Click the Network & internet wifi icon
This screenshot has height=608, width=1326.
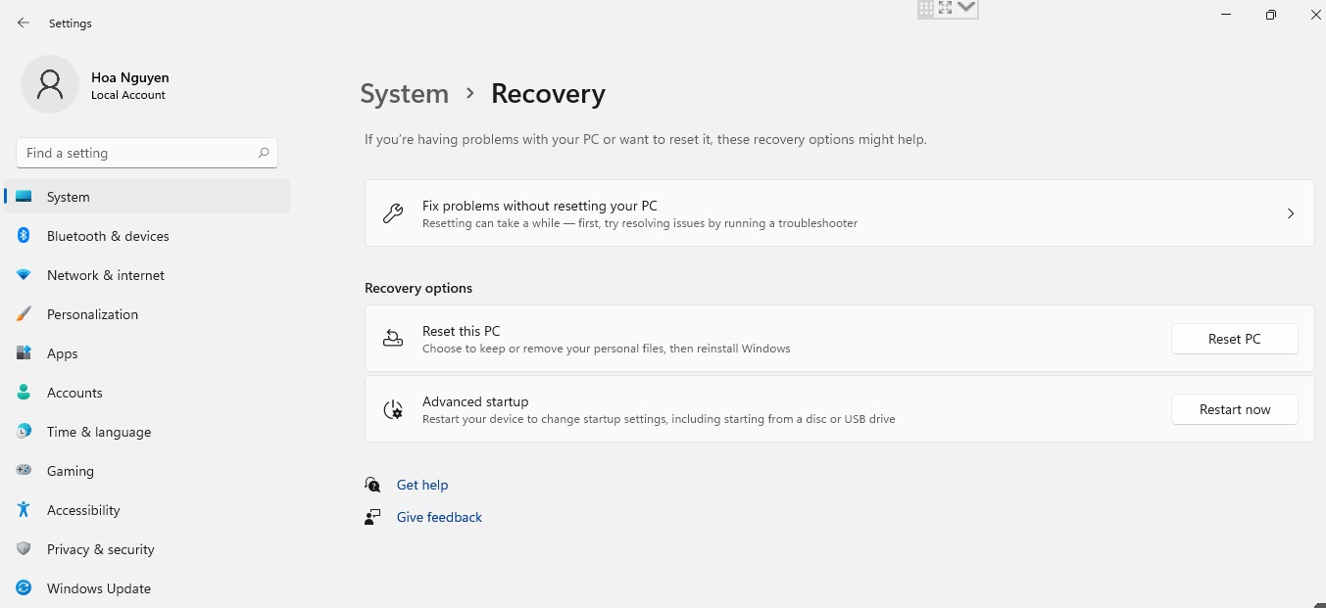click(x=24, y=275)
